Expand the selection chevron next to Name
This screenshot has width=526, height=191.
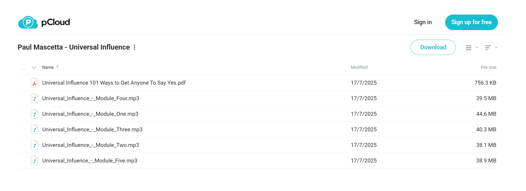(x=34, y=67)
